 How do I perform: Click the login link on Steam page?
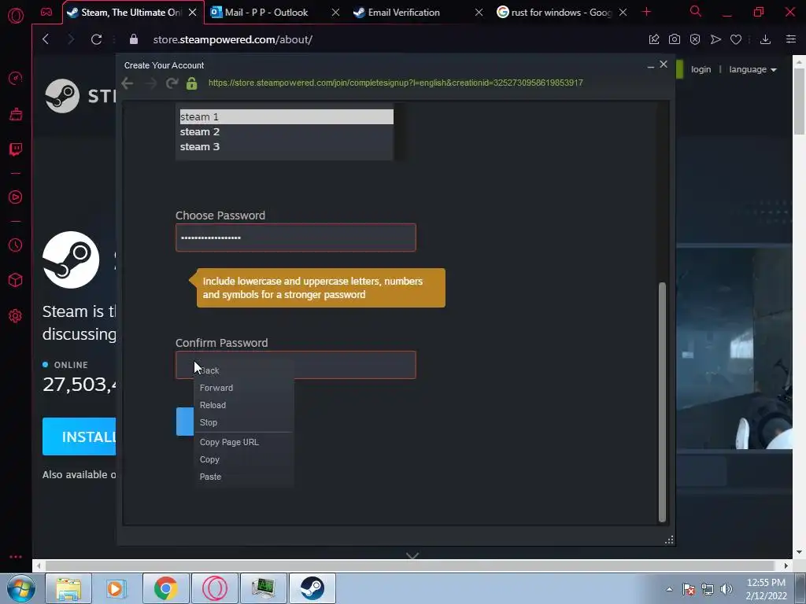[701, 69]
